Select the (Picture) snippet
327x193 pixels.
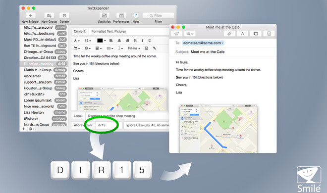point(44,118)
